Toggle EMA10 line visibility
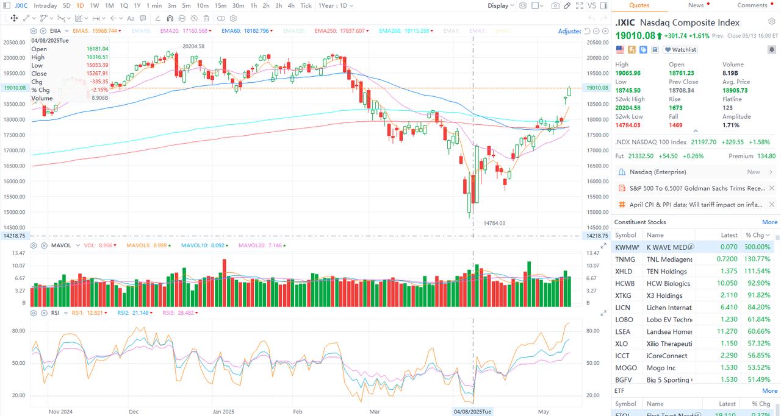Screen dimensions: 781x416 click(x=140, y=31)
